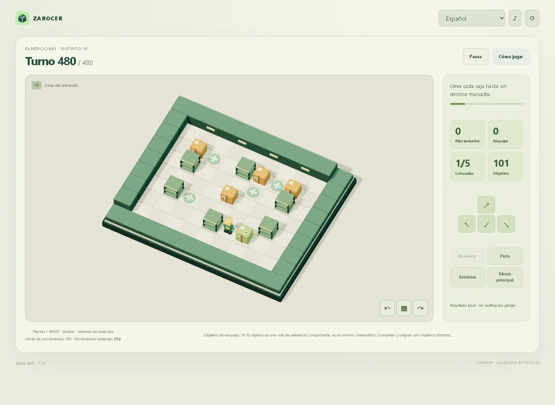Go to Menú principal
The image size is (555, 405).
(x=505, y=277)
